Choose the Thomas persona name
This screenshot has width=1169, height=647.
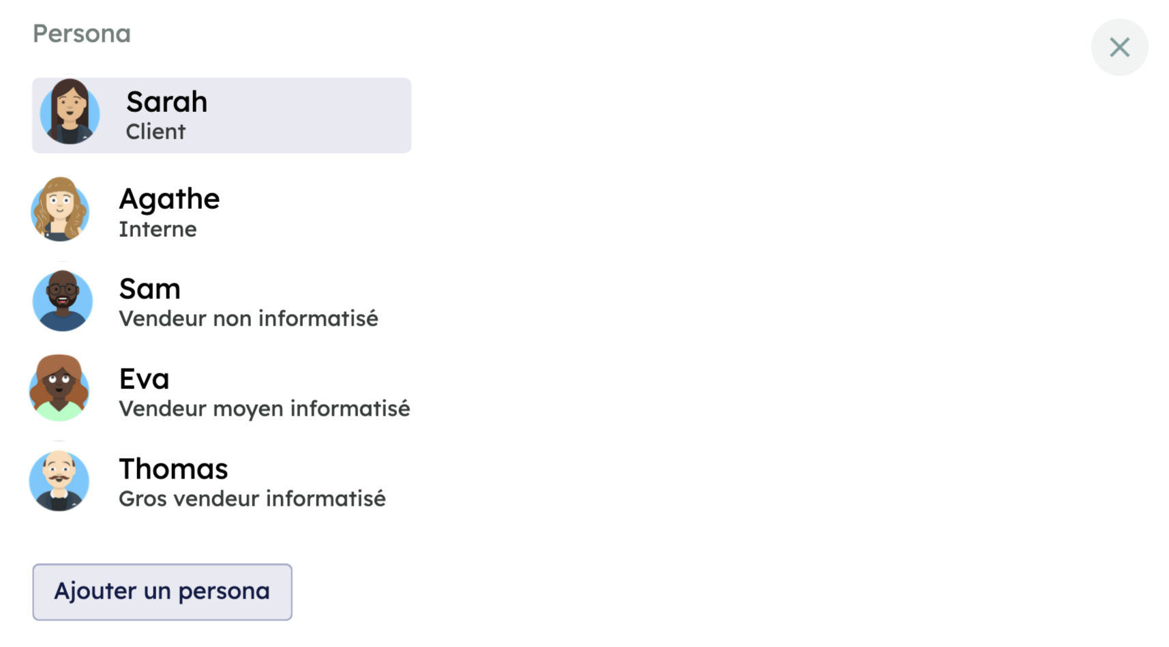coord(173,470)
